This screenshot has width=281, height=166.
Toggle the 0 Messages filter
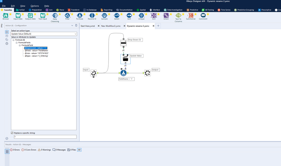point(59,150)
